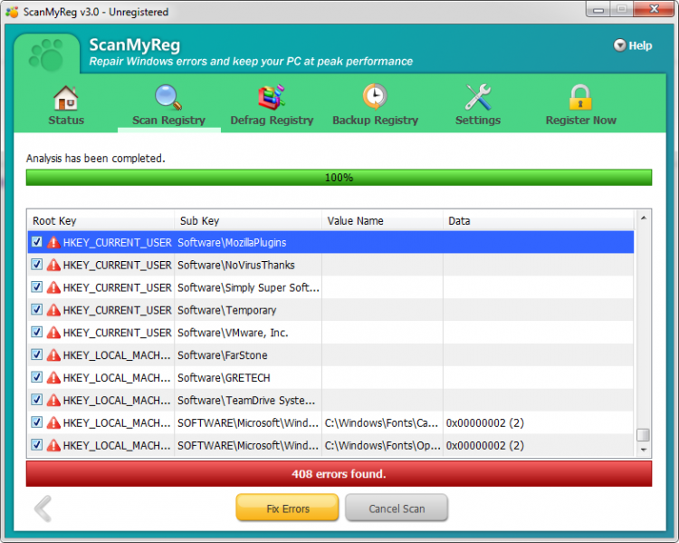Uncheck the Software\Temporary entry
This screenshot has width=679, height=543.
37,309
